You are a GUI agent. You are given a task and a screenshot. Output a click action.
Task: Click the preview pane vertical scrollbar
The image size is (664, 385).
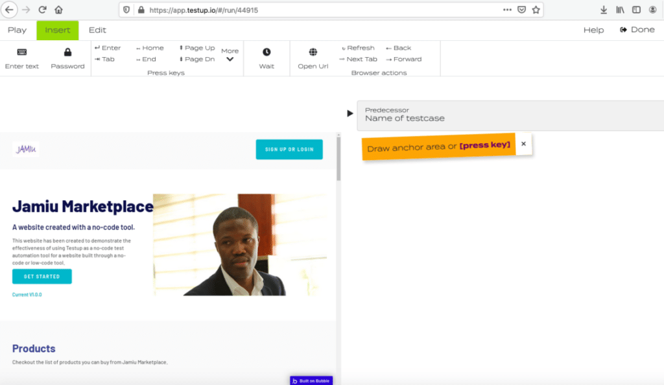[x=338, y=157]
